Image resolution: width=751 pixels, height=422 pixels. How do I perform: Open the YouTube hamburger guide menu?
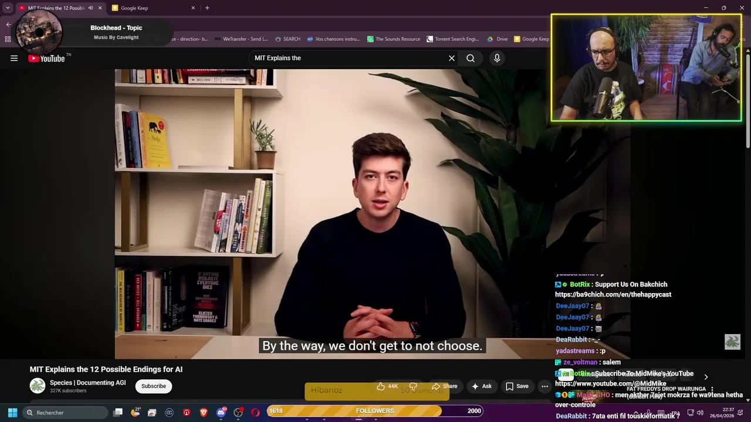14,58
